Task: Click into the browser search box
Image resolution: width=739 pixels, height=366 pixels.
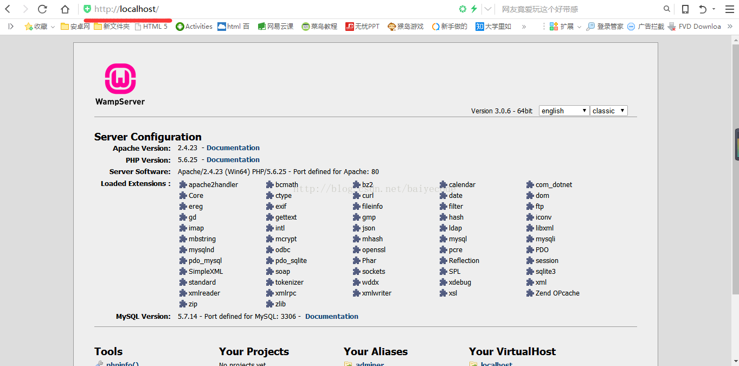Action: 580,9
